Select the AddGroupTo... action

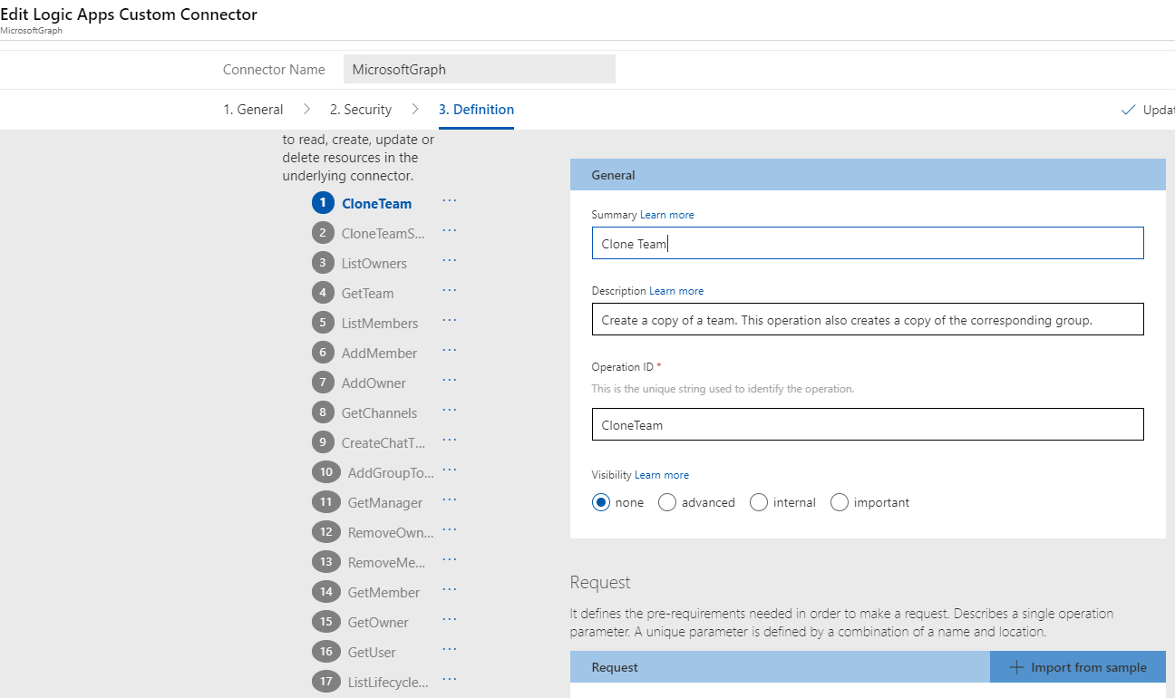pos(391,472)
